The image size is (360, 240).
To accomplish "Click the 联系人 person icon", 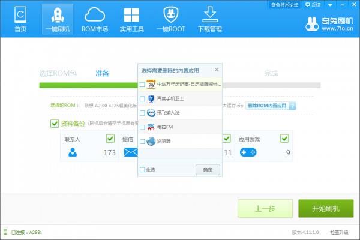I will 73,152.
